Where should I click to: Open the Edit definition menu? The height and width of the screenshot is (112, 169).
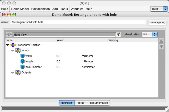point(40,9)
